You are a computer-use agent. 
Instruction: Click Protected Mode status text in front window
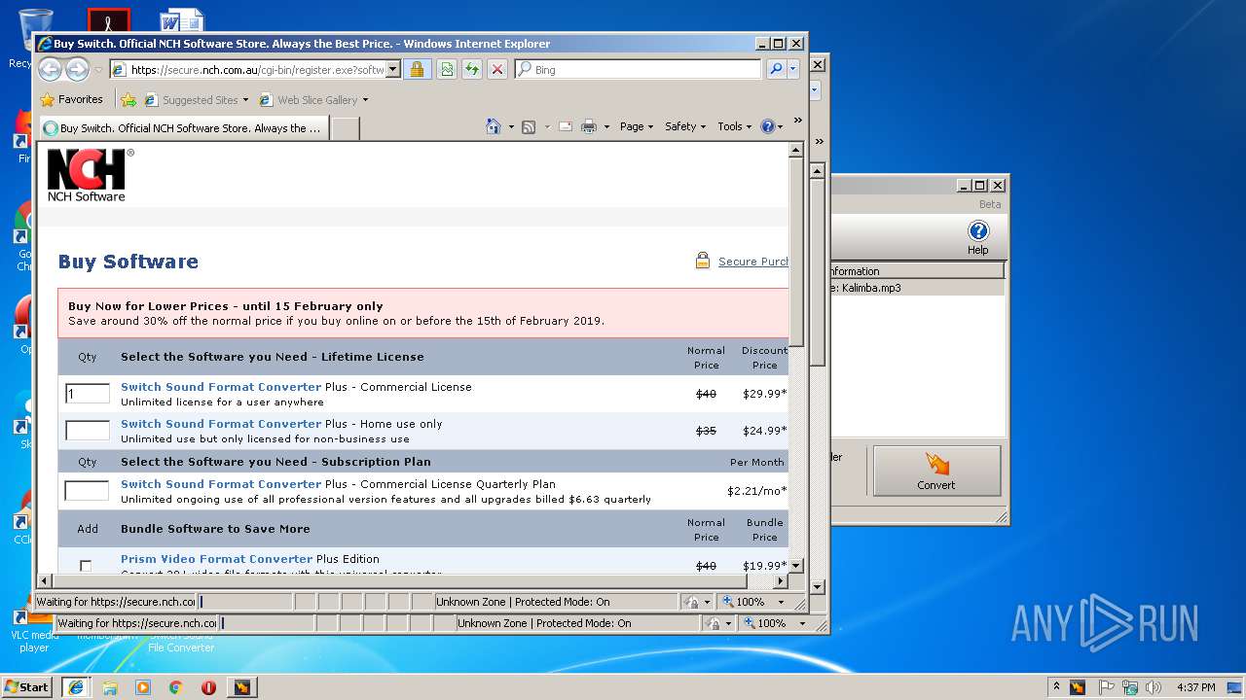pyautogui.click(x=523, y=602)
